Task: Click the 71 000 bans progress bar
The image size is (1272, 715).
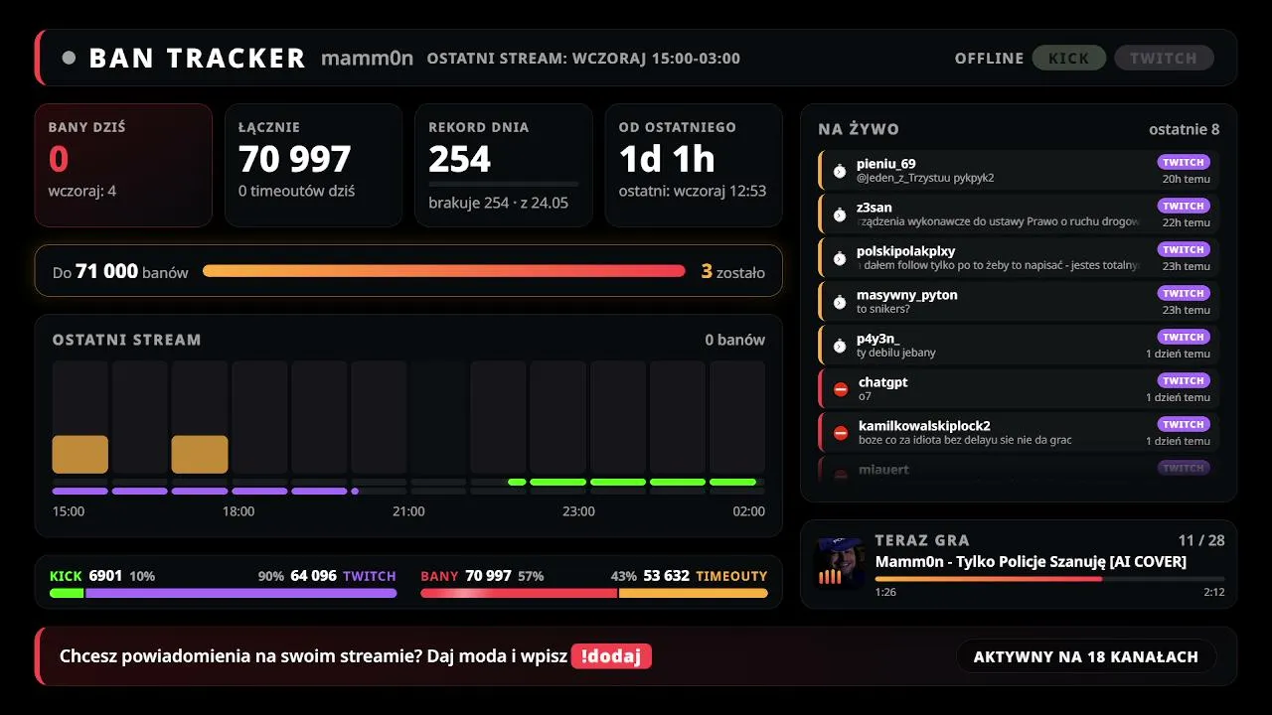Action: click(x=444, y=271)
